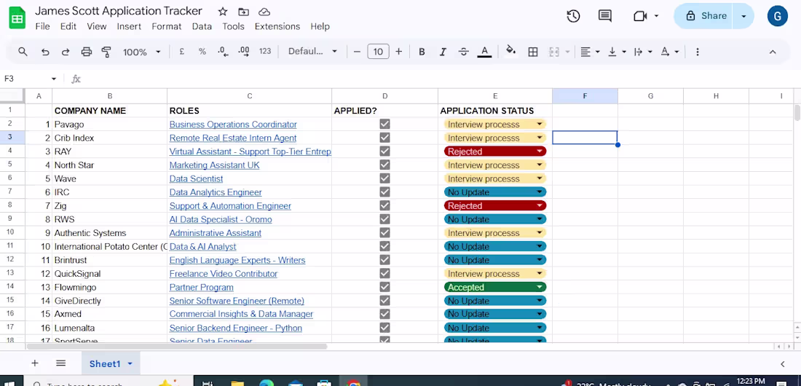
Task: Open the zoom 100% dropdown
Action: pos(141,52)
